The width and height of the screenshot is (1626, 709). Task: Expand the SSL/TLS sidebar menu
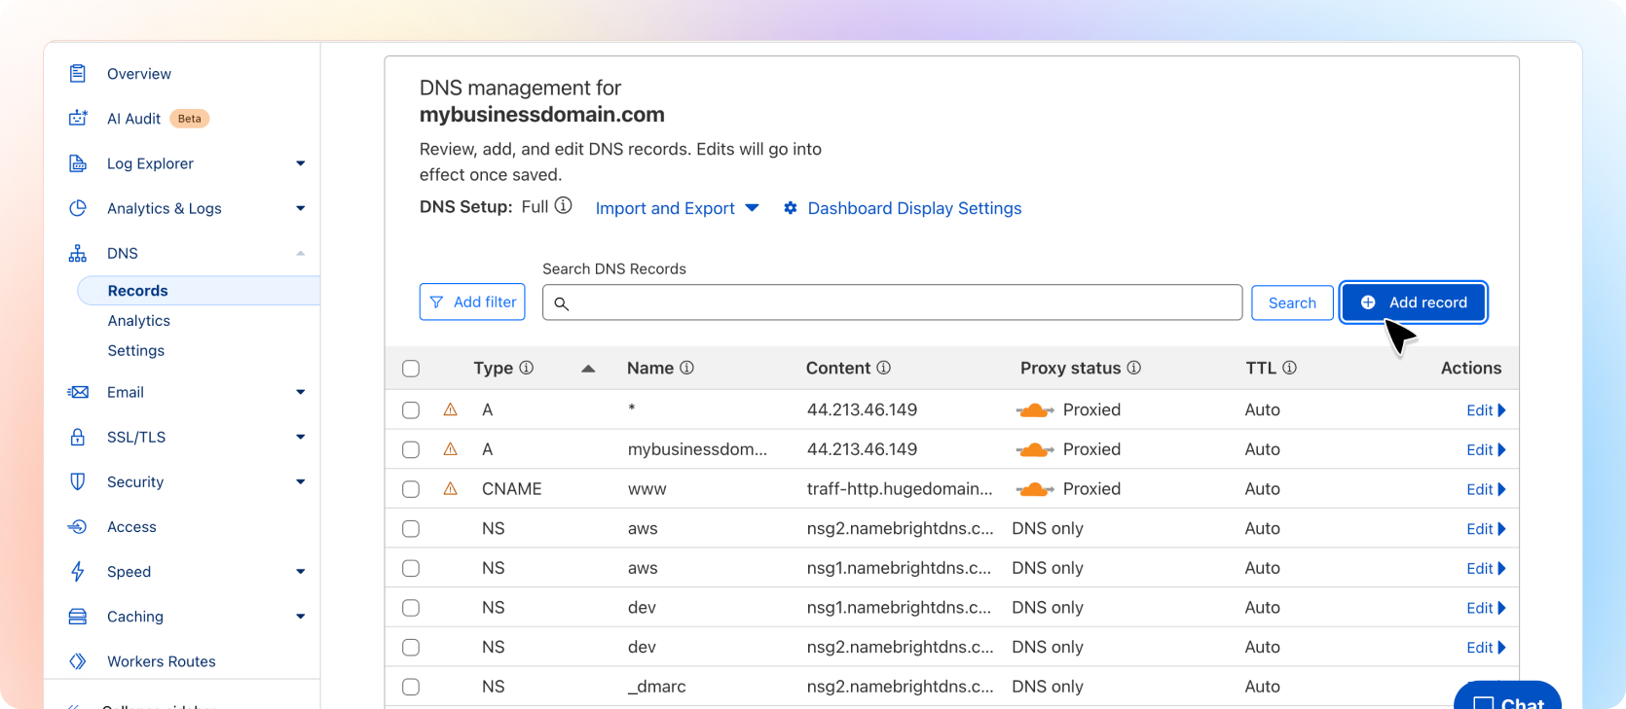point(300,438)
